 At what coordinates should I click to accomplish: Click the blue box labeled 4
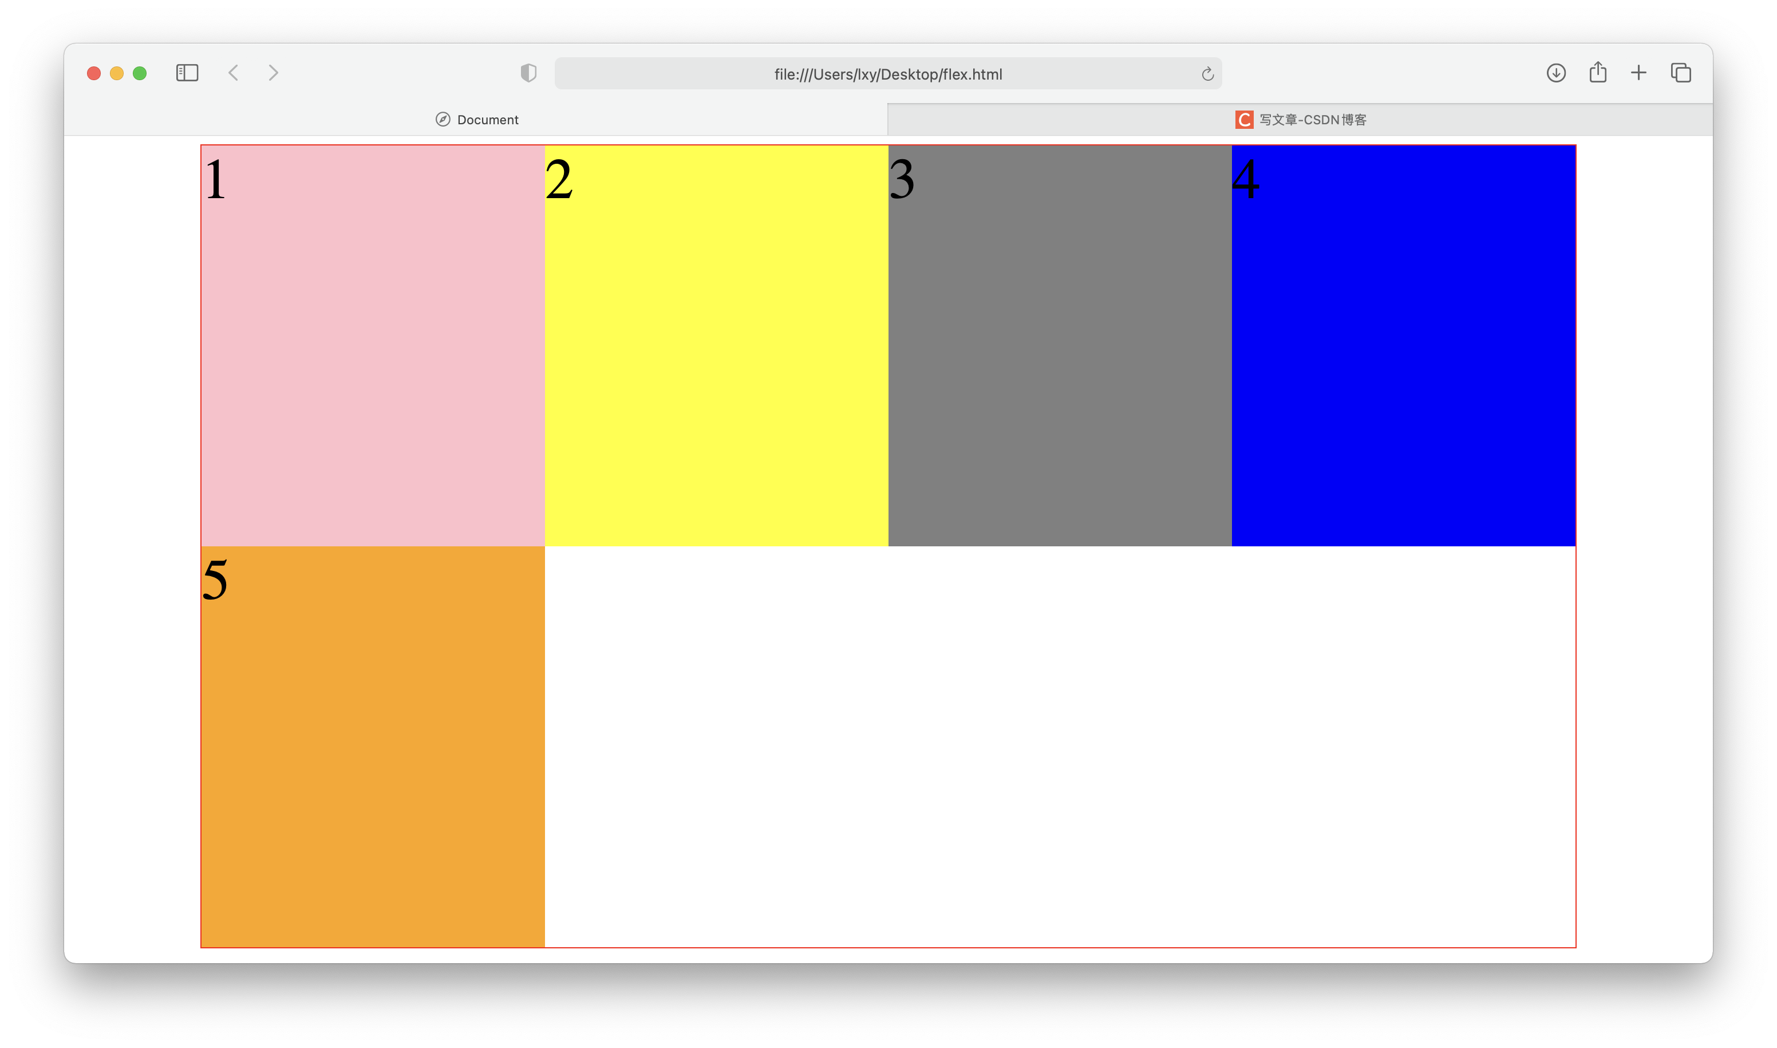click(1404, 345)
